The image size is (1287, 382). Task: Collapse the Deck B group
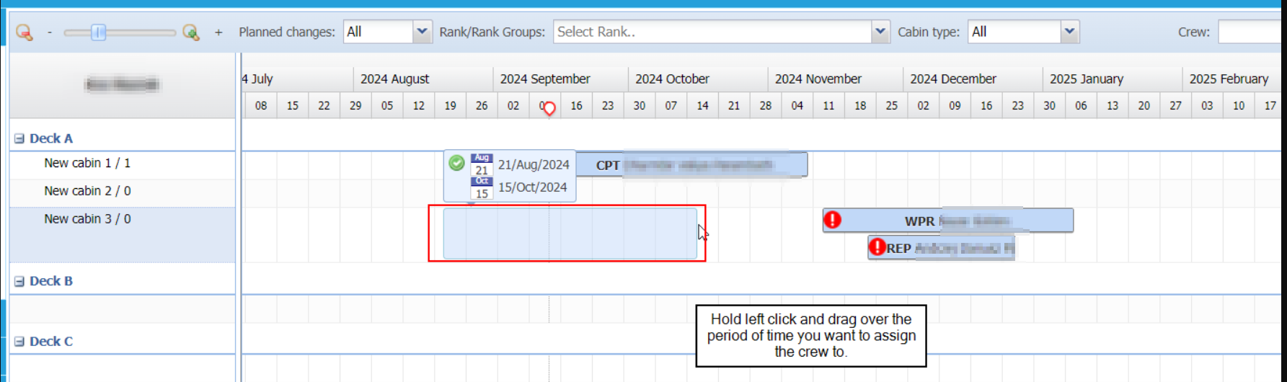pyautogui.click(x=19, y=281)
